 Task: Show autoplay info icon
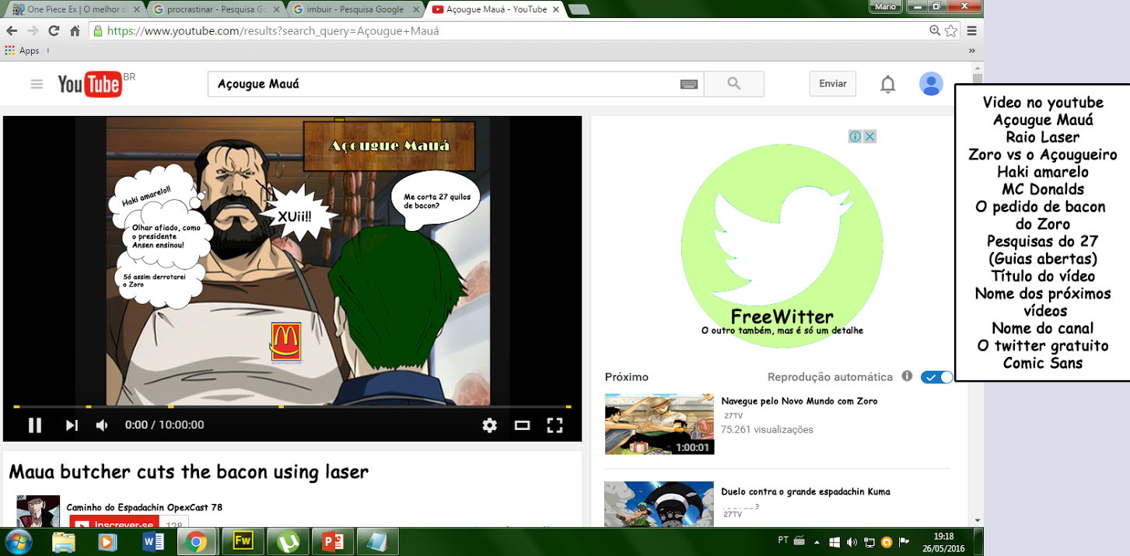coord(907,376)
